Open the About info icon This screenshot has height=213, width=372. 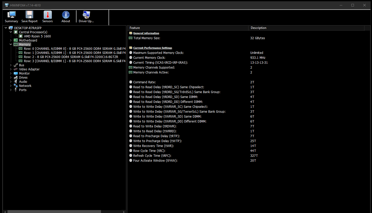66,15
